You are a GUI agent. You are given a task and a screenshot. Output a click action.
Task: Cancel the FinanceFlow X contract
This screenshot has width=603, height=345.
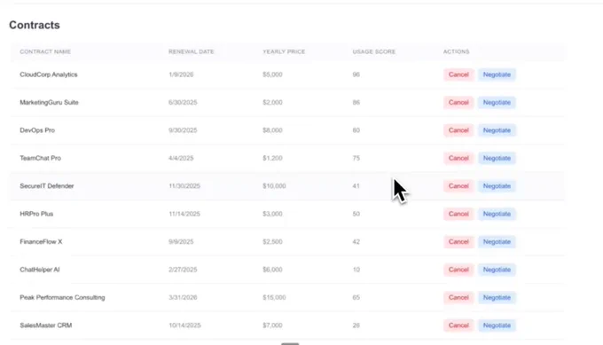[458, 242]
